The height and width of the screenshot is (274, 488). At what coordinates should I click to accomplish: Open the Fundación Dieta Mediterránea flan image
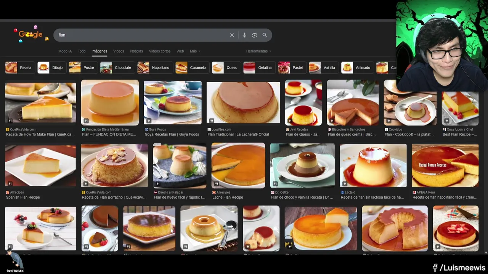(110, 103)
